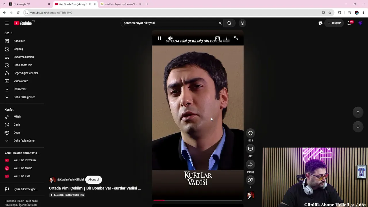The height and width of the screenshot is (207, 368).
Task: Open the Chrome three-dot menu
Action: coord(364,13)
